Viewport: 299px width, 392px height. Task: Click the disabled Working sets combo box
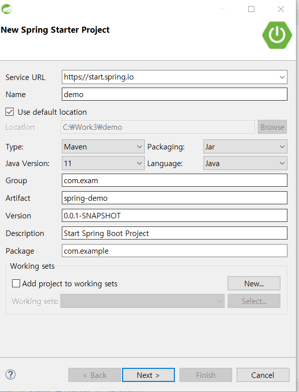pyautogui.click(x=142, y=301)
